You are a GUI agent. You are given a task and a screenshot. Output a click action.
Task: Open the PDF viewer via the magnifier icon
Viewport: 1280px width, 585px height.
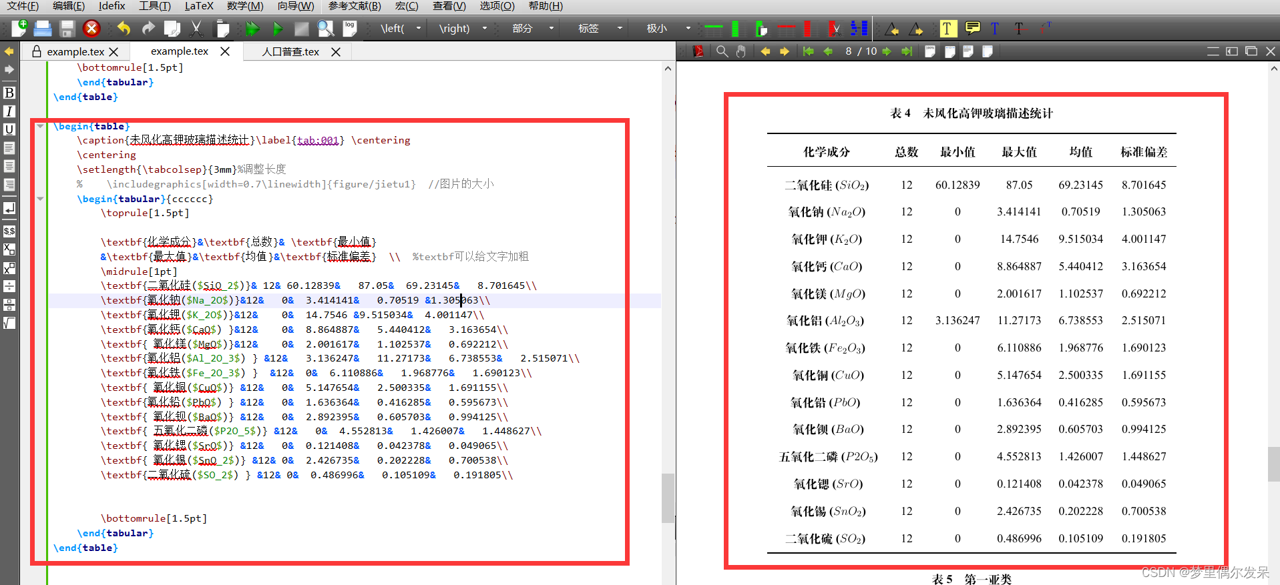tap(326, 29)
